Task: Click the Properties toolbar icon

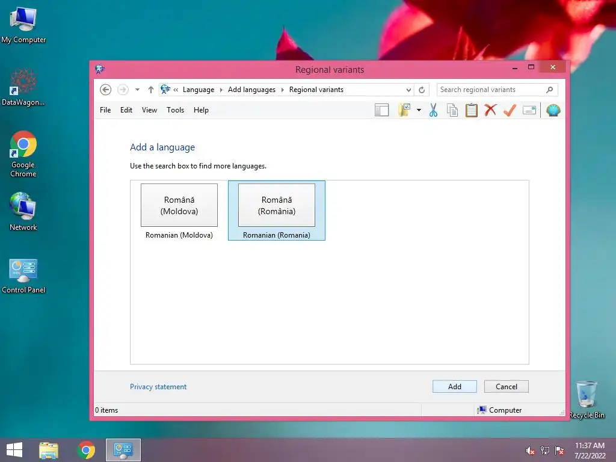Action: (x=529, y=111)
